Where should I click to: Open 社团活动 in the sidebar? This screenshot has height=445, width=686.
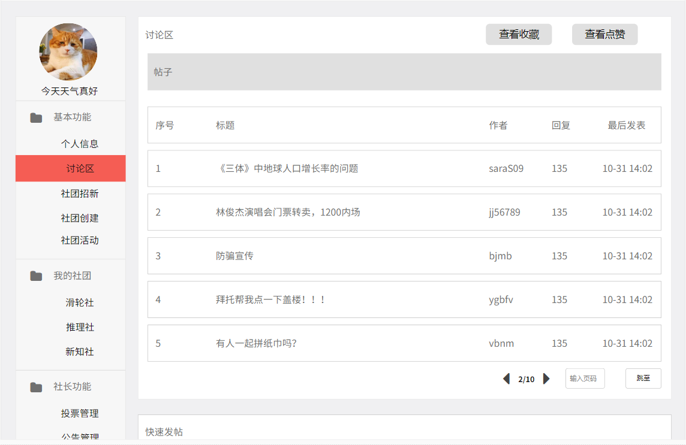80,240
